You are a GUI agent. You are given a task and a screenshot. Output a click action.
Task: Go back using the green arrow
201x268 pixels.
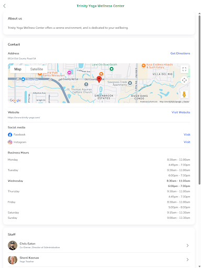pos(4,6)
